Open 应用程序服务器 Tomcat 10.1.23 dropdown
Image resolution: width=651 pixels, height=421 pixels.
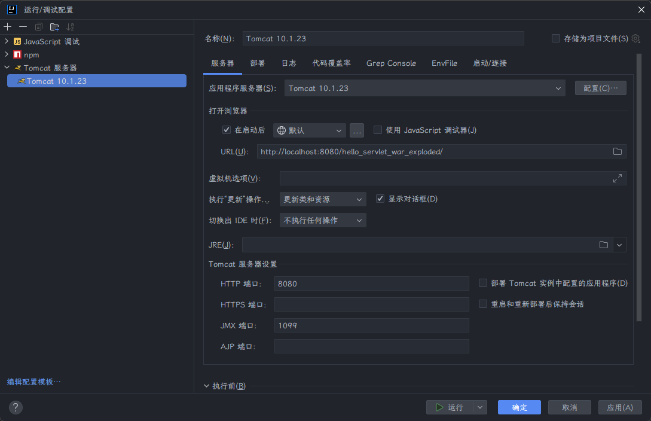click(424, 88)
